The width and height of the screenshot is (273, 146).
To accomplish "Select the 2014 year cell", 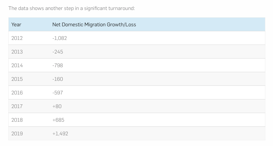I will tap(17, 66).
